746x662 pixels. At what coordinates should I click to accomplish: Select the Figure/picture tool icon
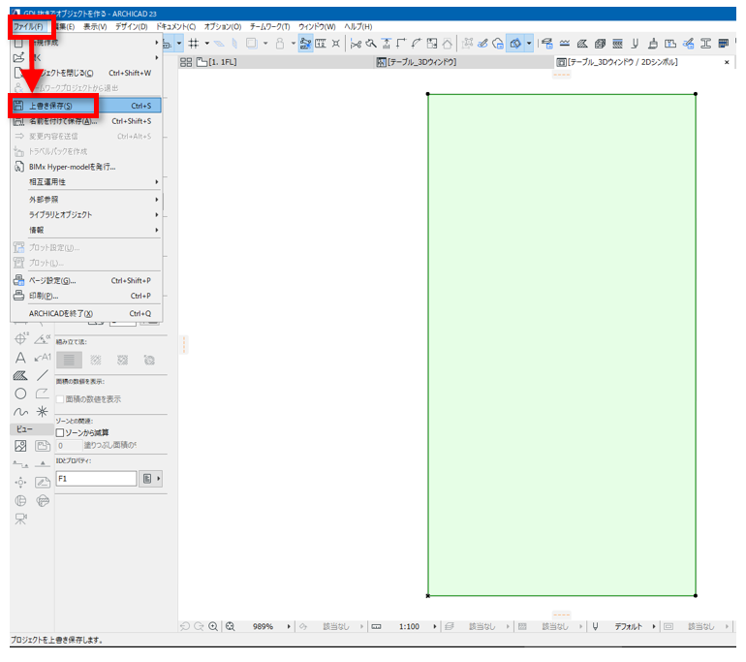[x=20, y=446]
